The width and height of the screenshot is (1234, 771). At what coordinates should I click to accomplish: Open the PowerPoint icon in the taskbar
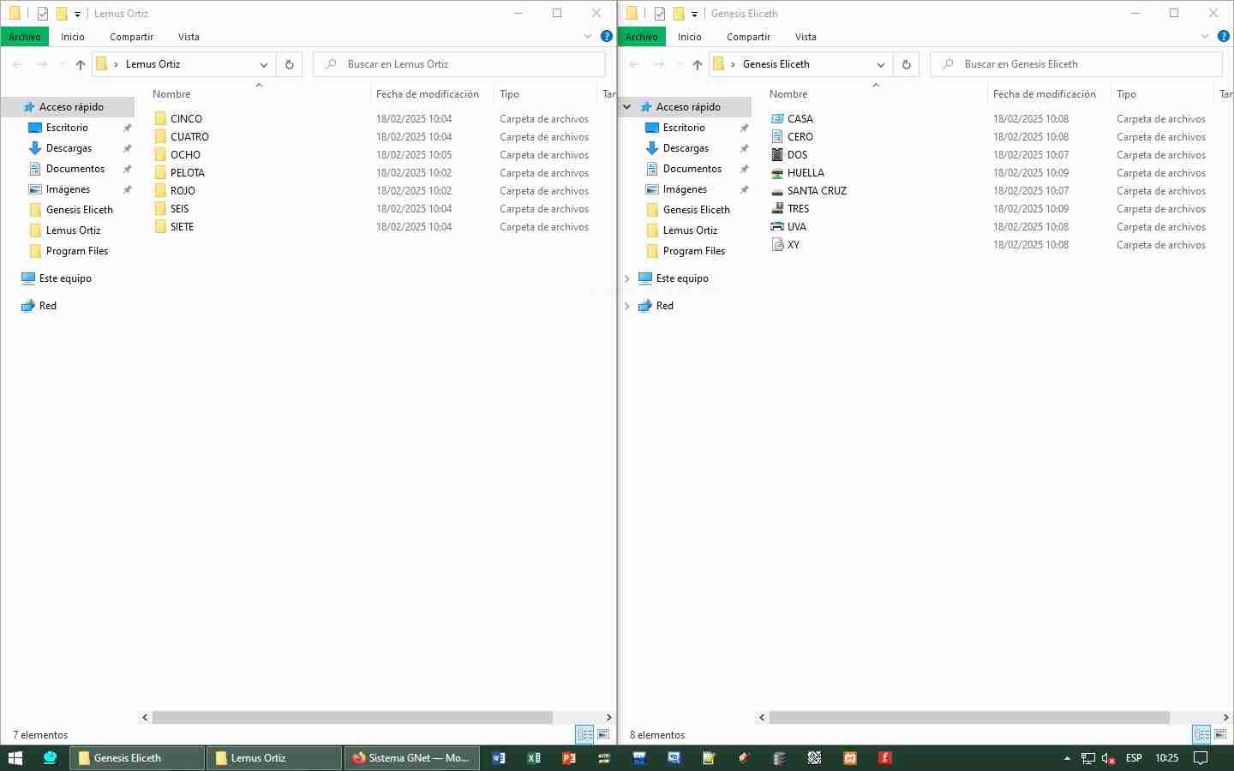click(569, 758)
